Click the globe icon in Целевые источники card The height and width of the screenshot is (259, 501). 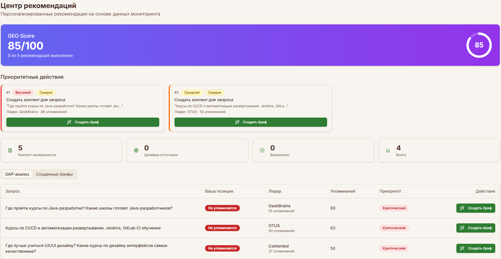pos(136,150)
